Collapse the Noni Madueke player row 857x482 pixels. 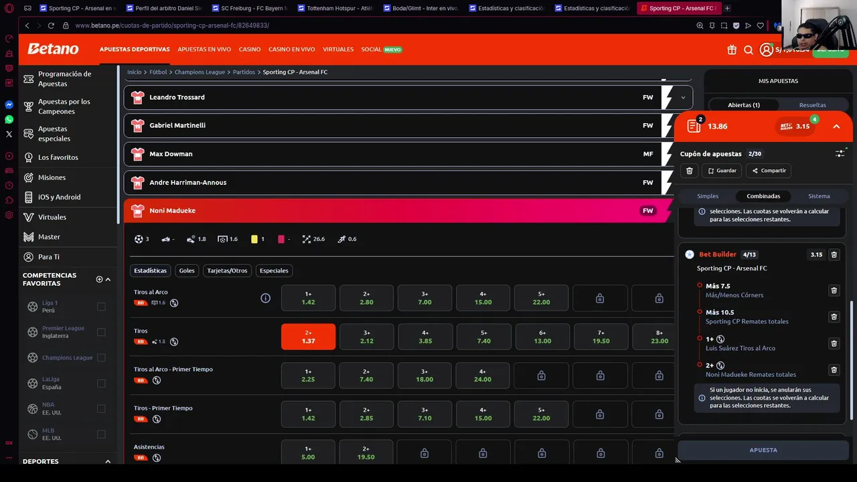click(x=398, y=210)
